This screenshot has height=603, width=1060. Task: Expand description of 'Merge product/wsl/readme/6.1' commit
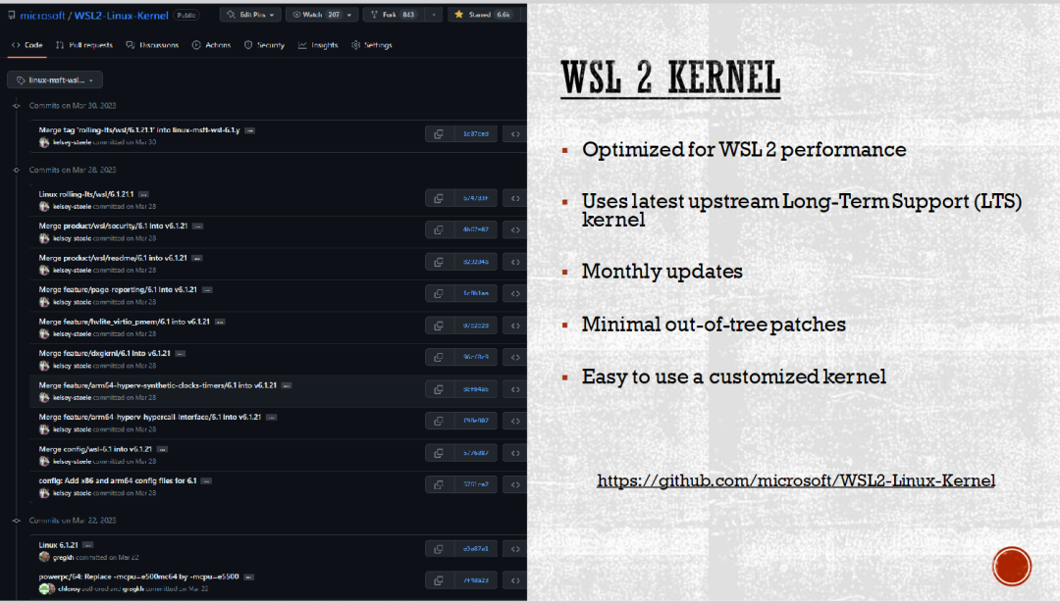click(196, 258)
